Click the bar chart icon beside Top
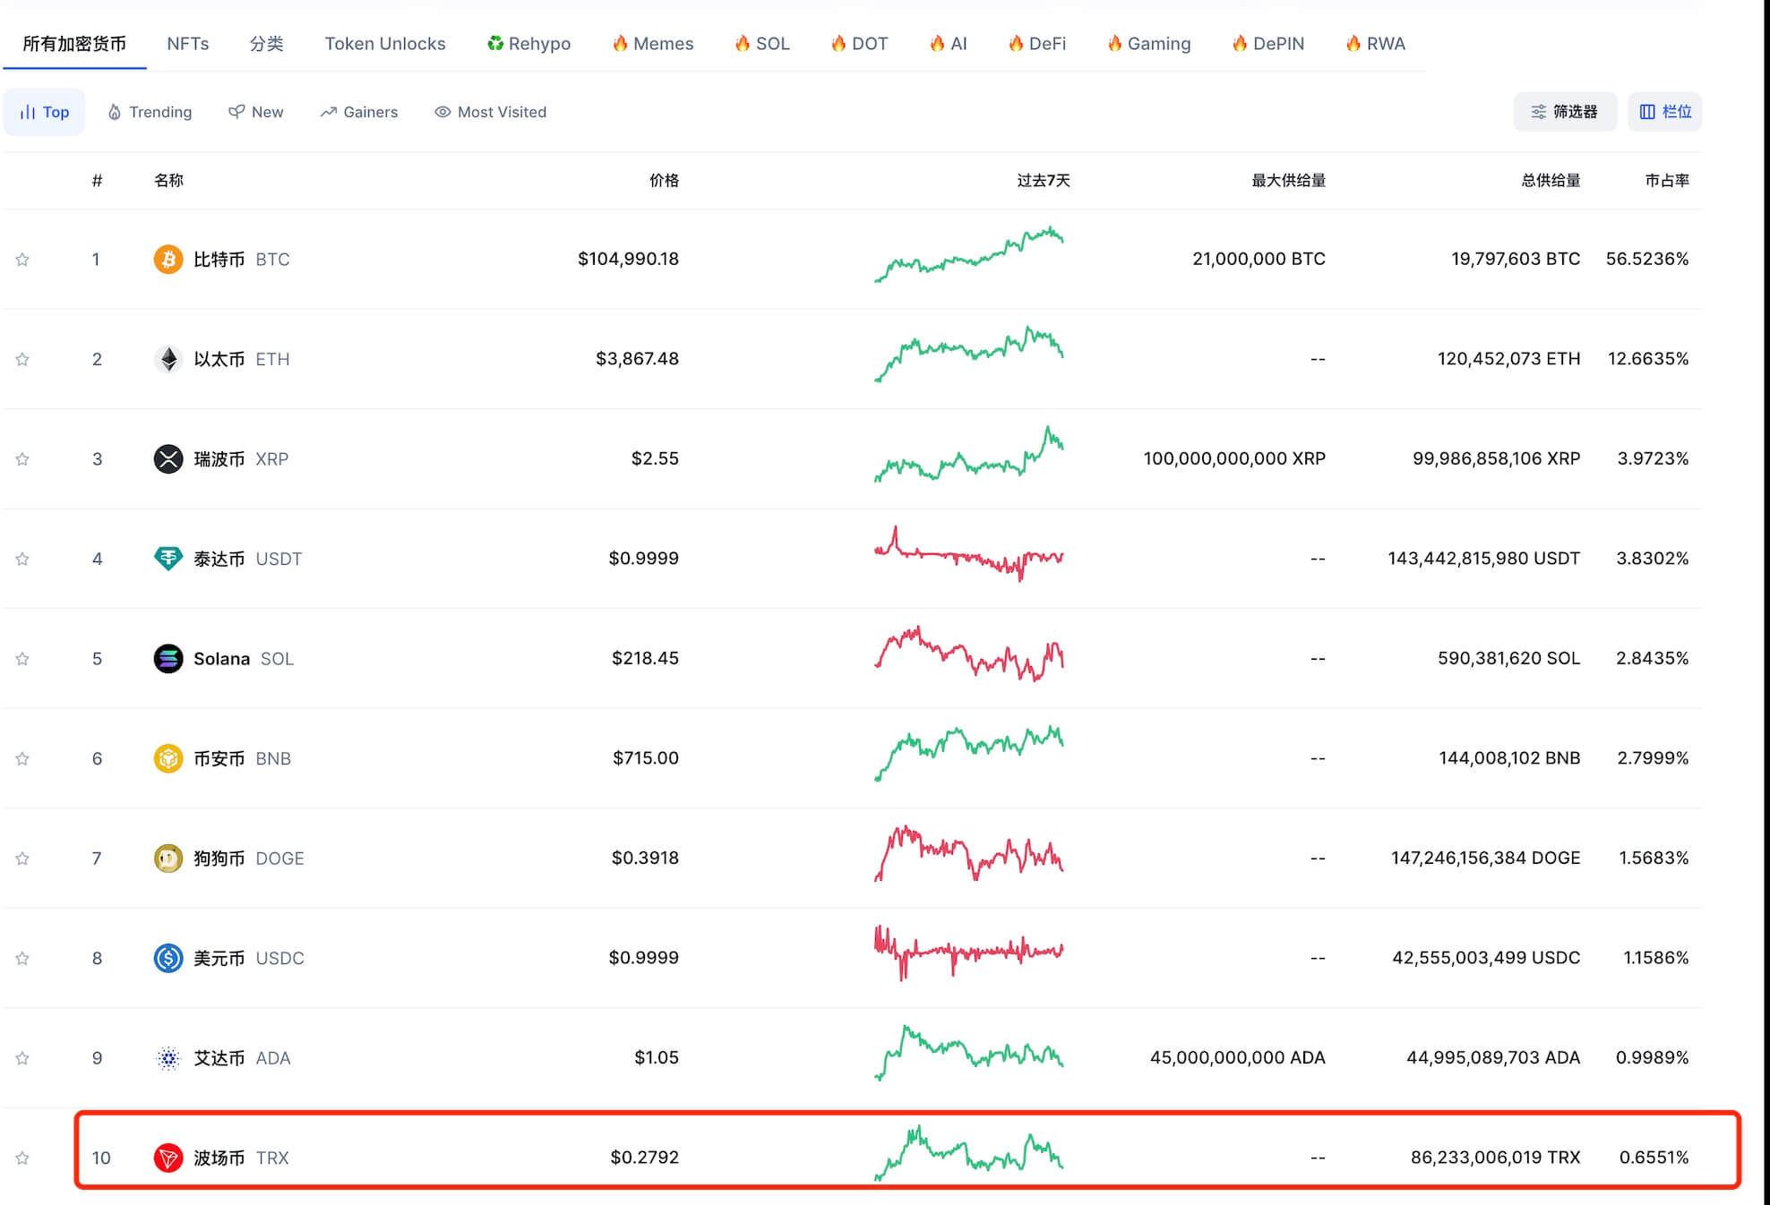 pos(28,112)
